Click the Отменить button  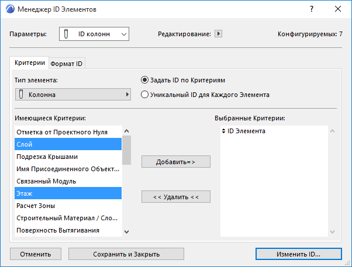[35, 254]
